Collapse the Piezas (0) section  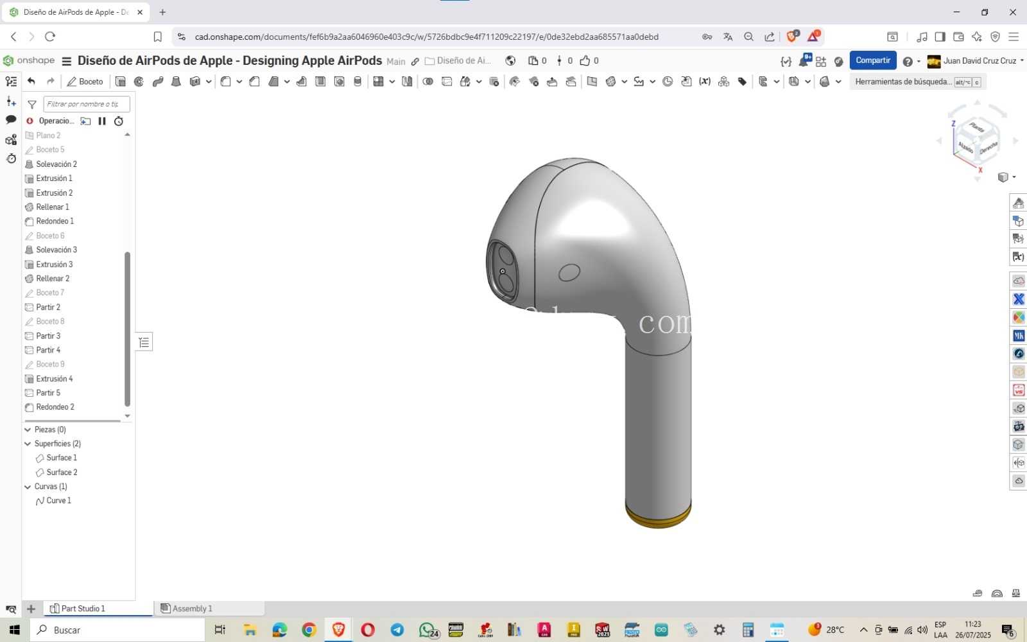(28, 429)
